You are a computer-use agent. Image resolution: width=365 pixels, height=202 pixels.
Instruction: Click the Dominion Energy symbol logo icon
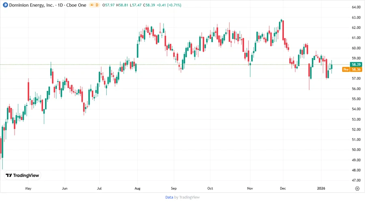tap(5, 5)
